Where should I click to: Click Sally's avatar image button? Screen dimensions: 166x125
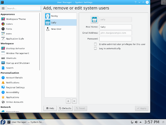[x=94, y=20]
